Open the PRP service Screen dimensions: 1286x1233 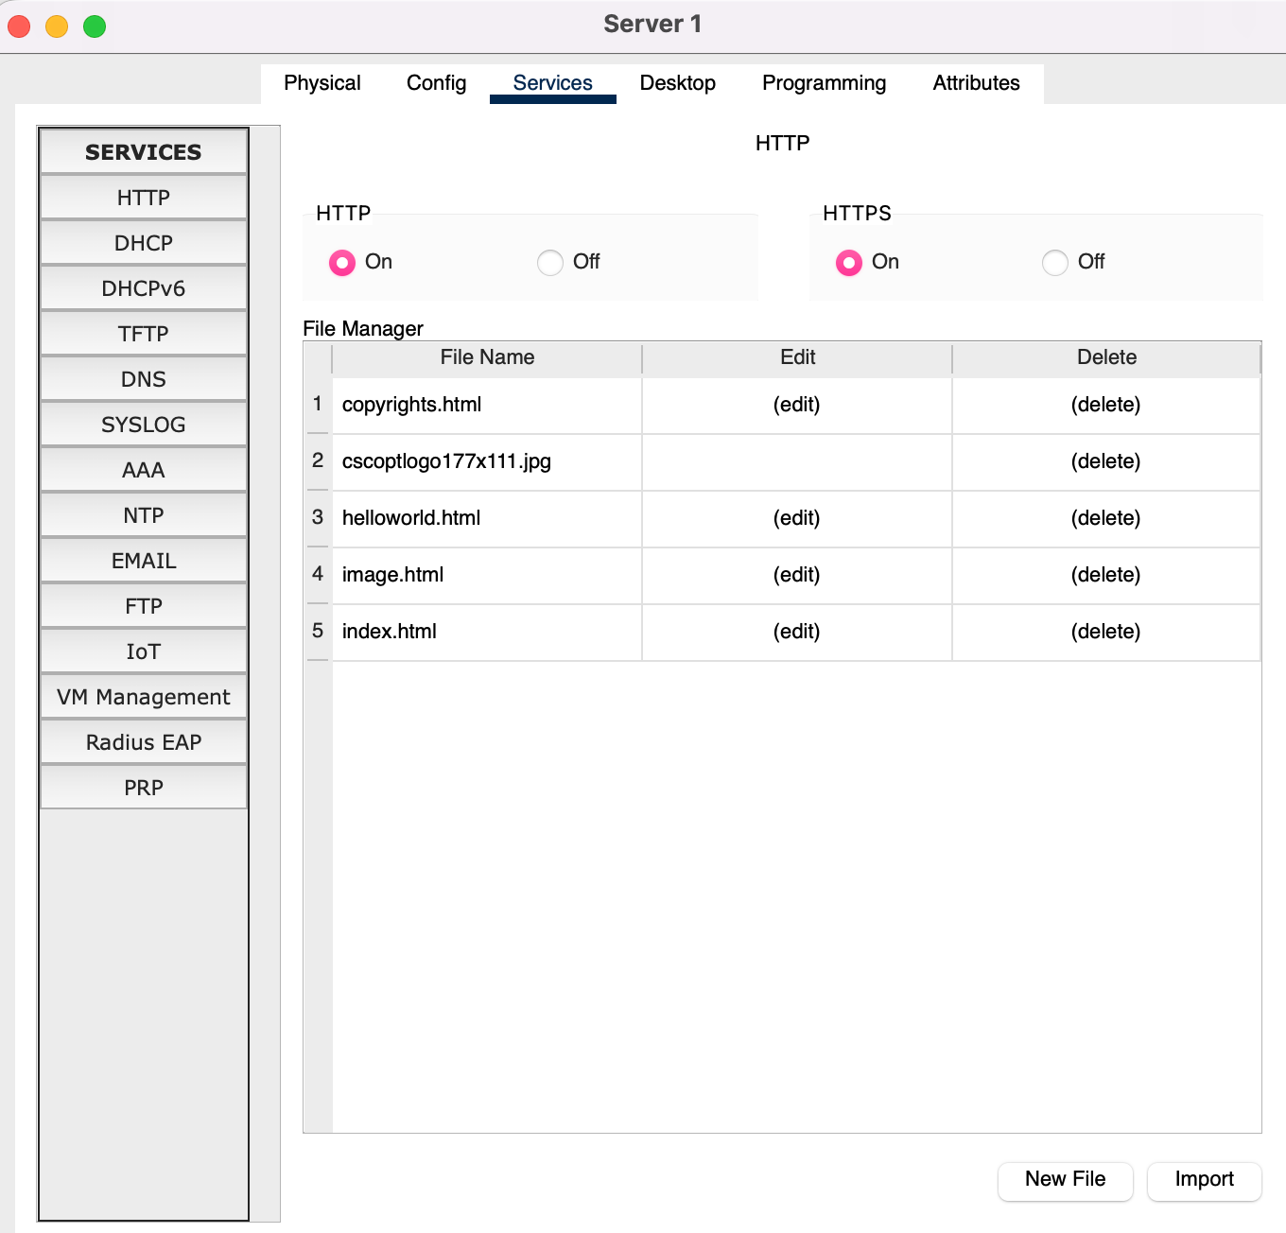[144, 788]
